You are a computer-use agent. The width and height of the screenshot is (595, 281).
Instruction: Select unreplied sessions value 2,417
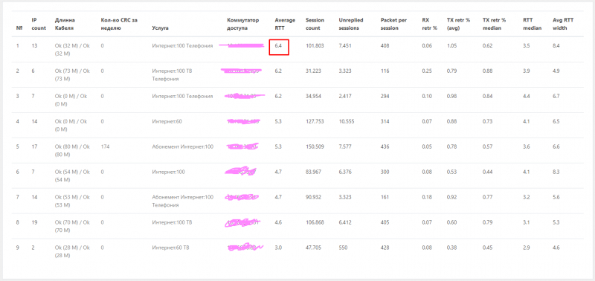coord(345,97)
